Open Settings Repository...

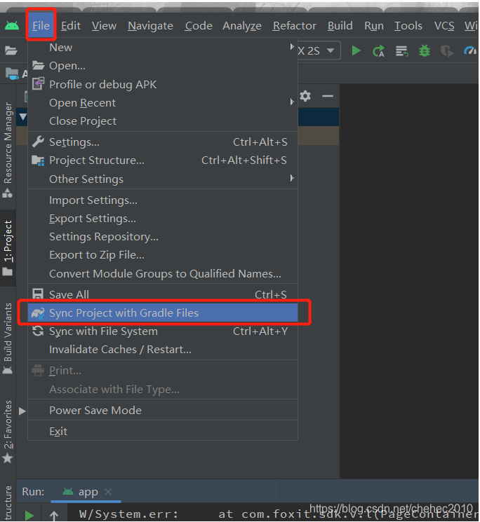point(163,237)
